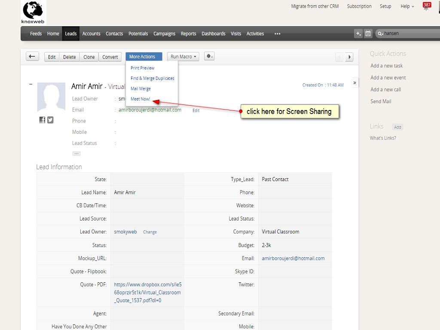Open the Setup link
The height and width of the screenshot is (330, 440).
click(385, 6)
